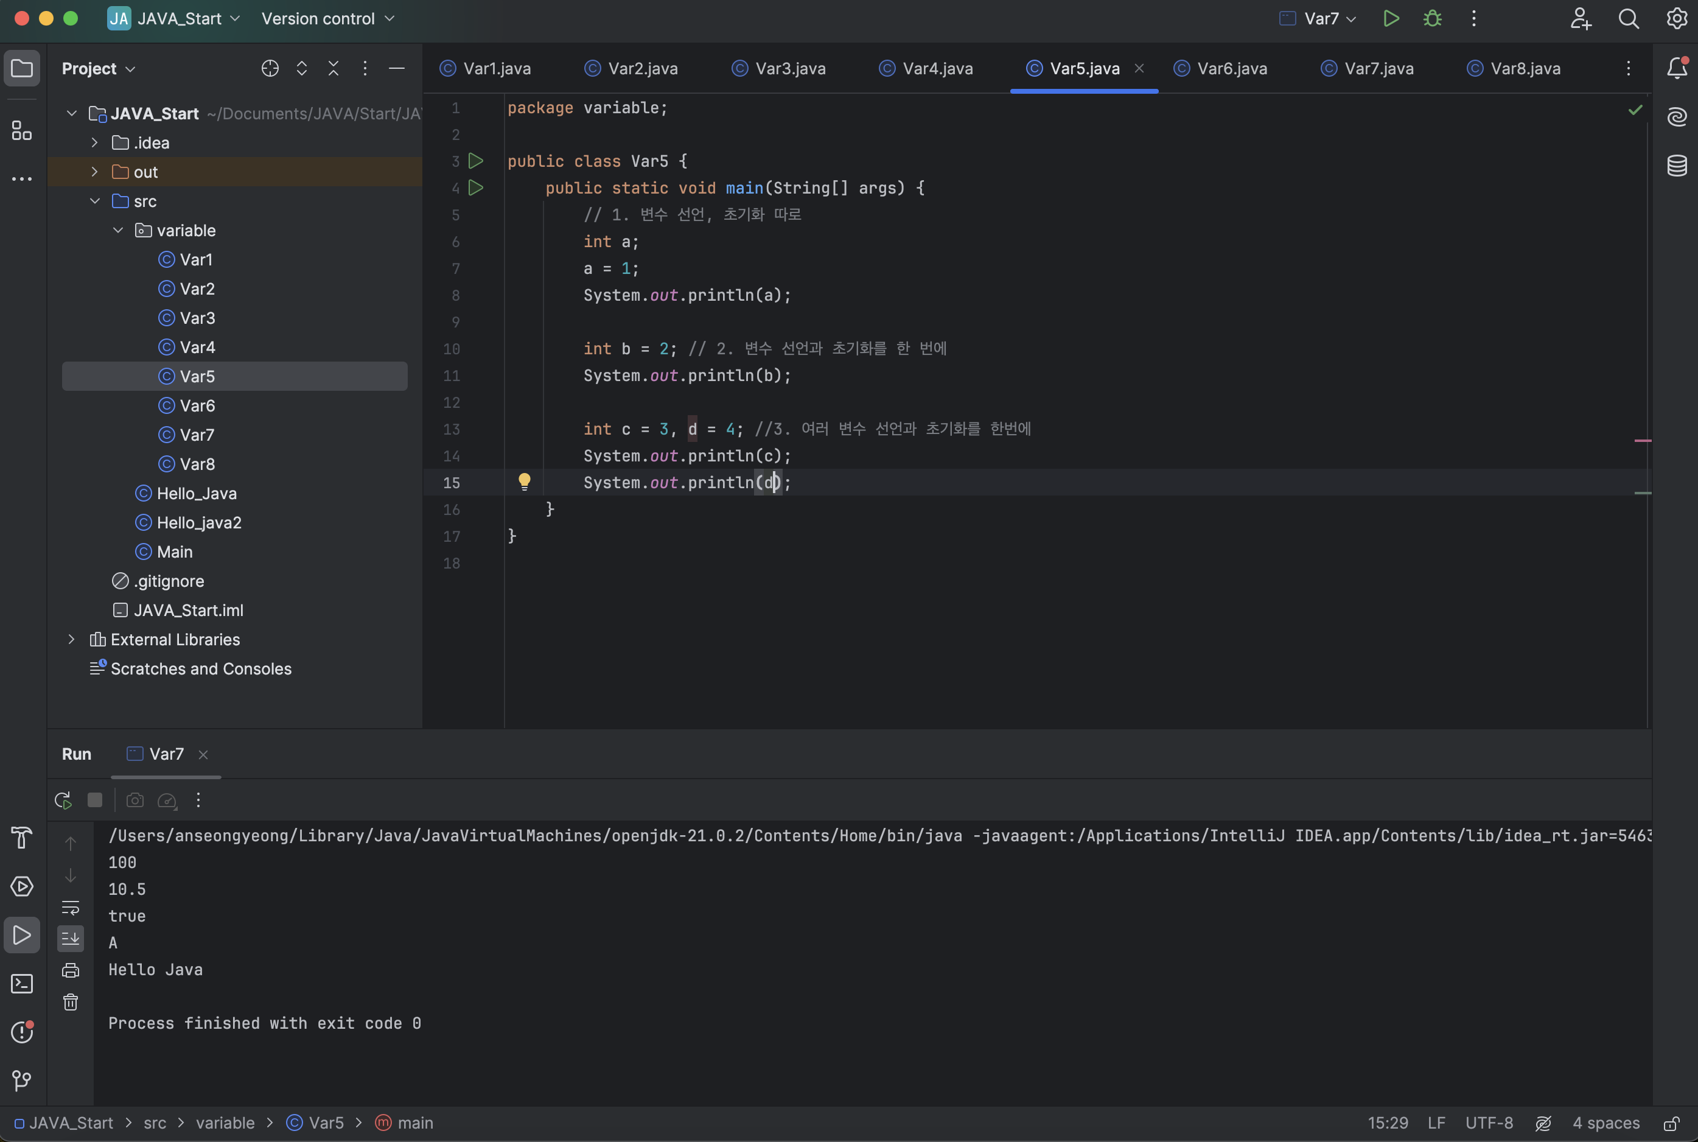Open the Database tool window

tap(1677, 166)
